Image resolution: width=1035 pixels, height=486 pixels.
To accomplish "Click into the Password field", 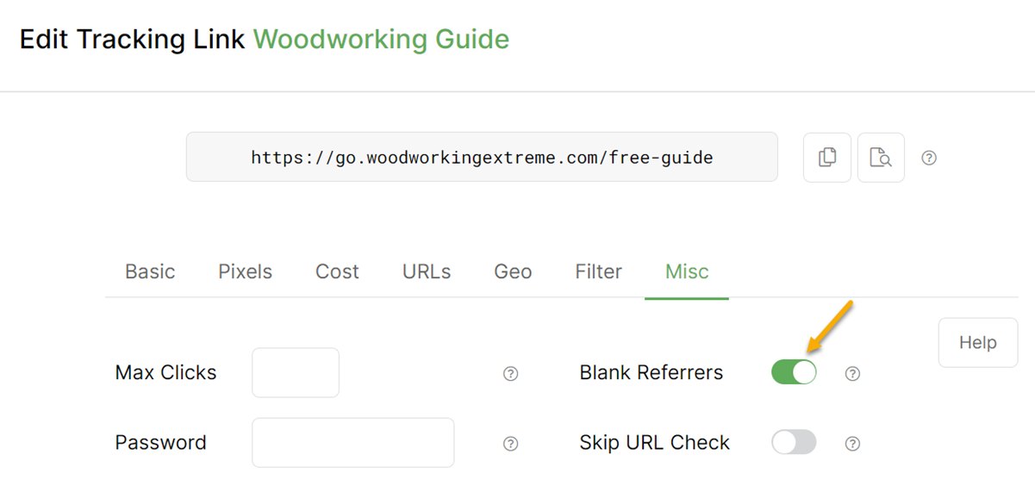I will pos(352,443).
